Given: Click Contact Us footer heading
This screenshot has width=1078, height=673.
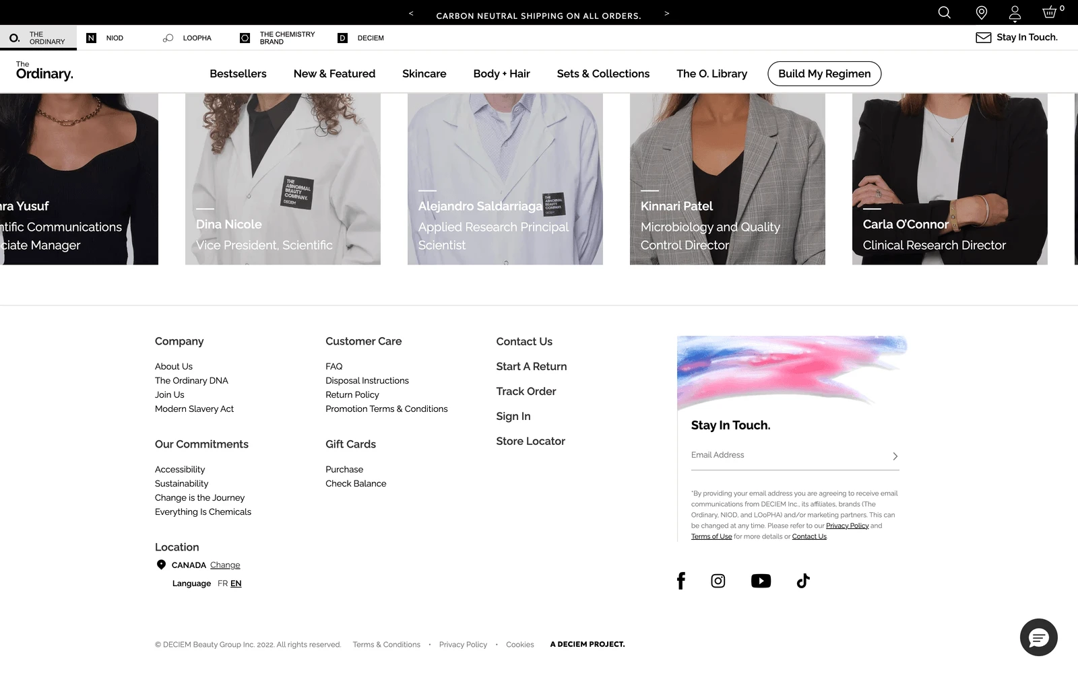Looking at the screenshot, I should (x=524, y=342).
